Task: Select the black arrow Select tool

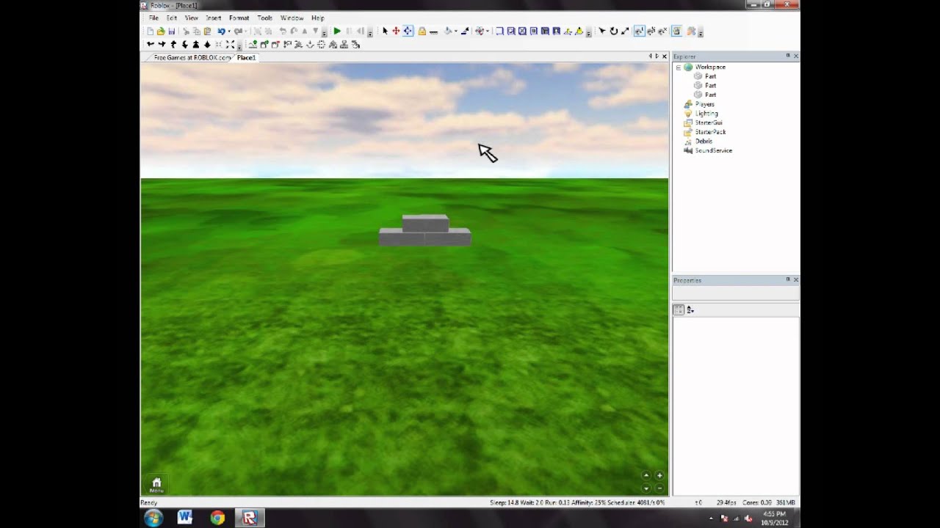Action: [x=385, y=32]
